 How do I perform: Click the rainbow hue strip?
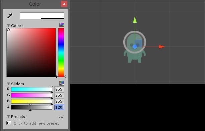click(x=61, y=52)
